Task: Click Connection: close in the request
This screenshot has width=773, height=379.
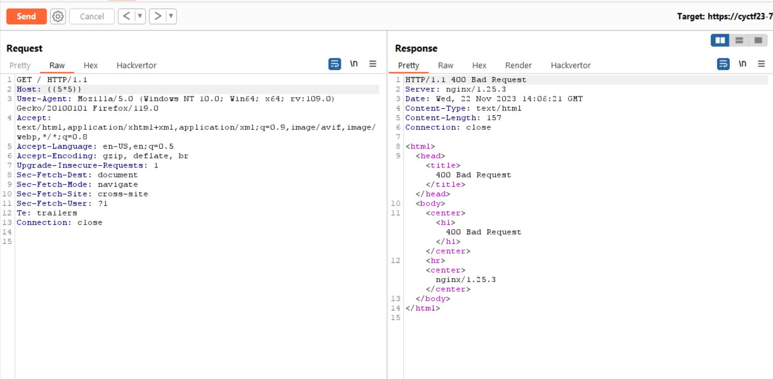Action: point(59,223)
